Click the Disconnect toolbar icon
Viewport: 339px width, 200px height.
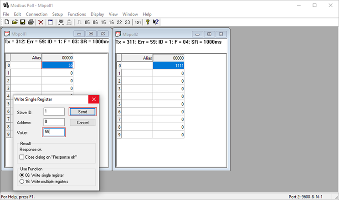coord(69,22)
